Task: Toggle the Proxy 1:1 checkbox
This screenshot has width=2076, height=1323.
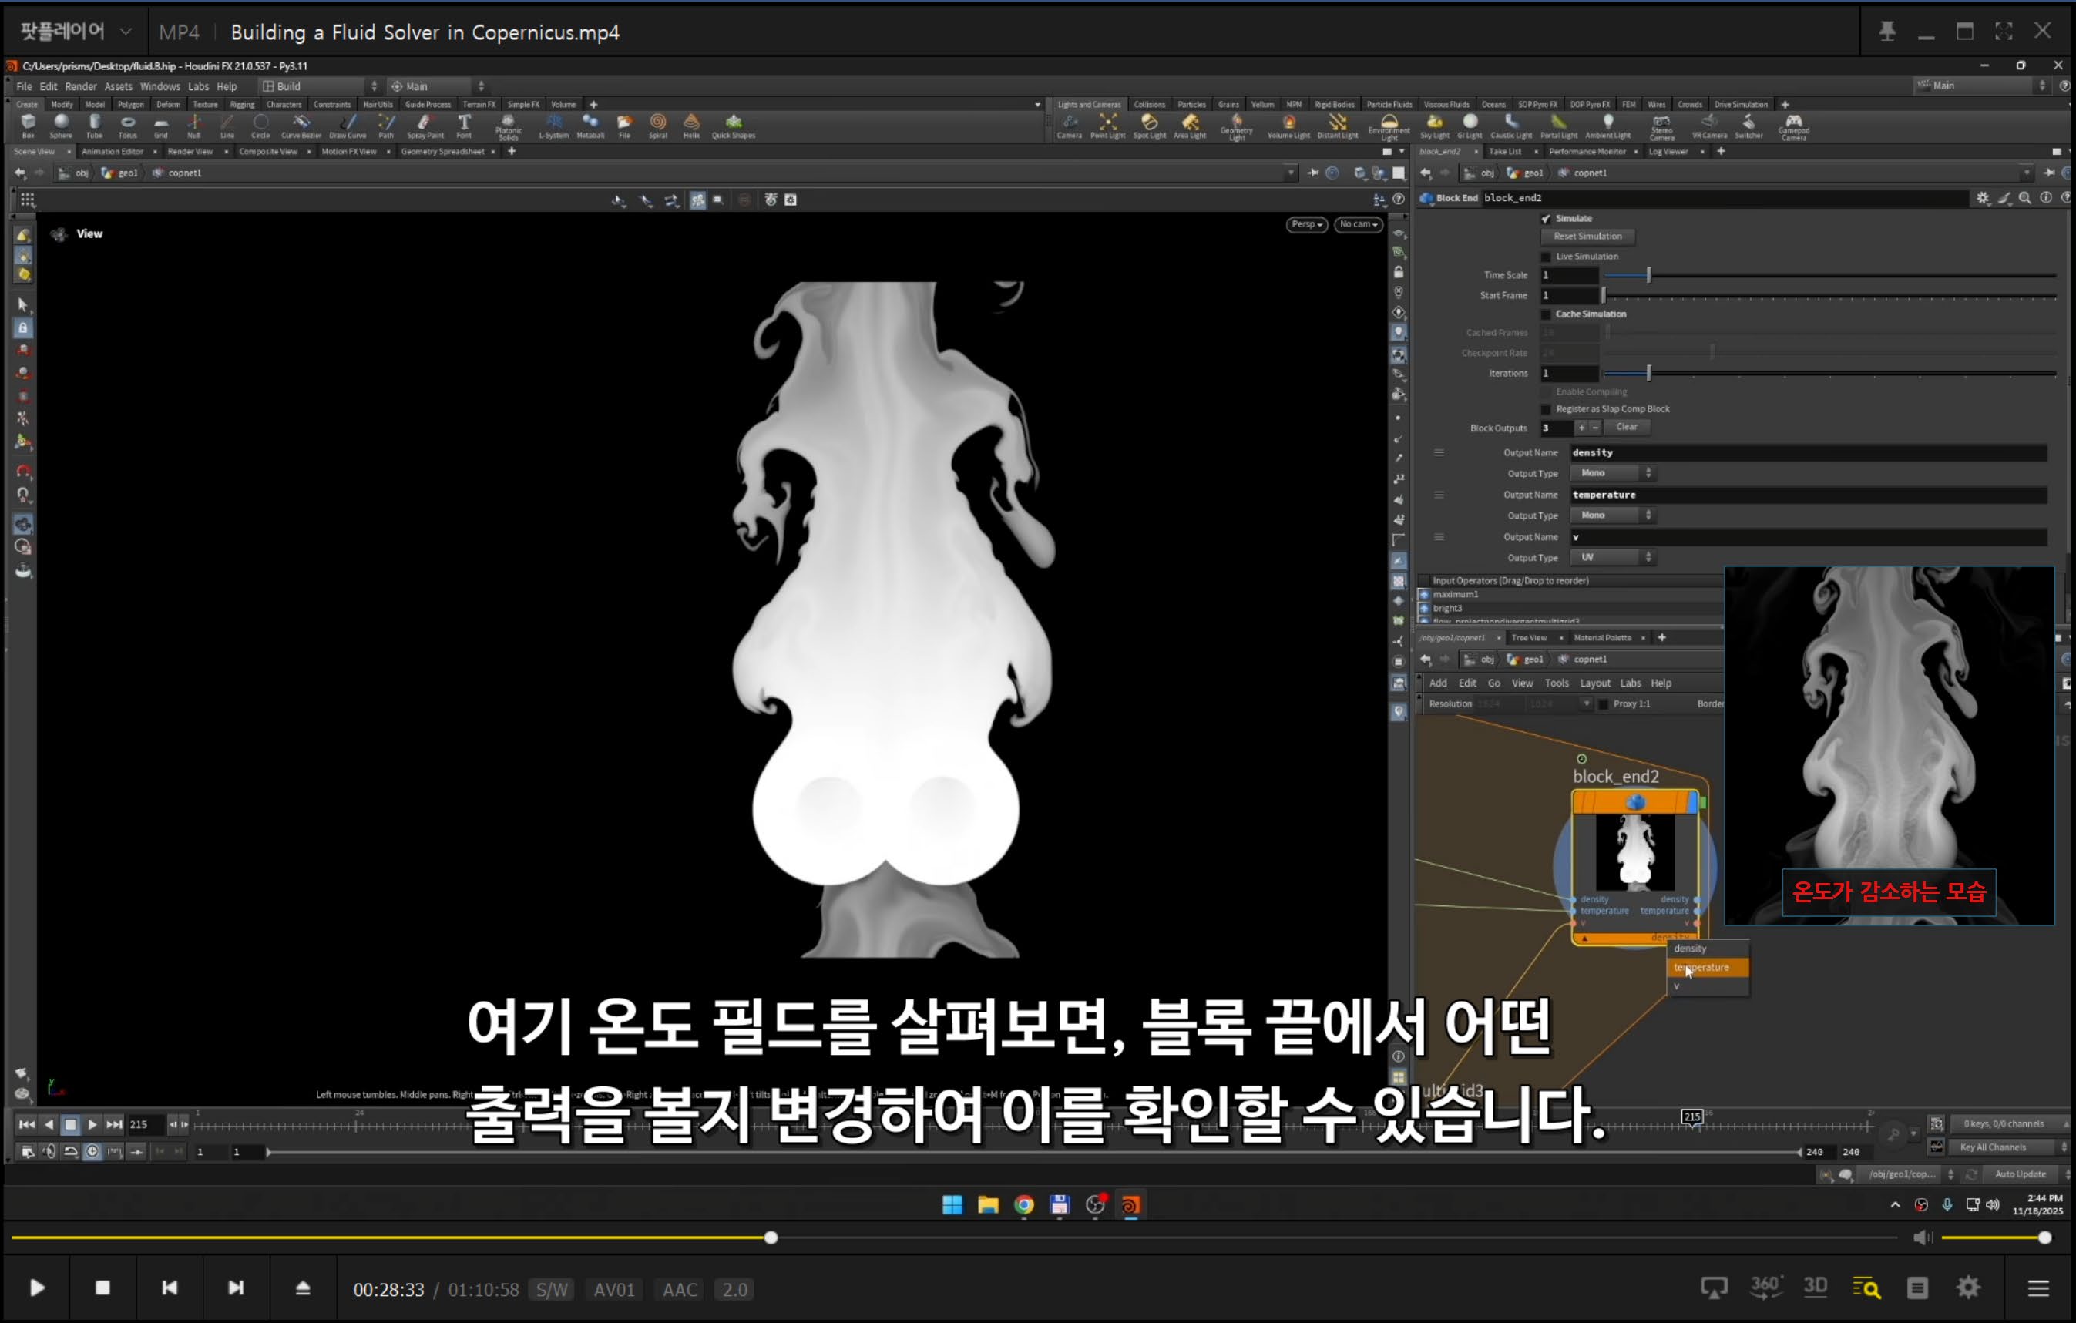Action: (x=1604, y=704)
